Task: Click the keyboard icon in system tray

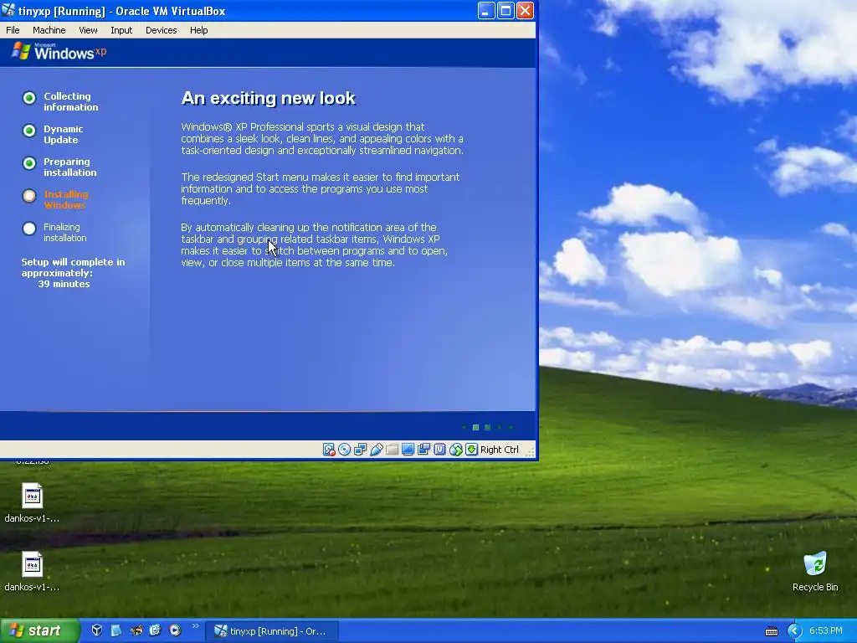Action: click(x=771, y=631)
